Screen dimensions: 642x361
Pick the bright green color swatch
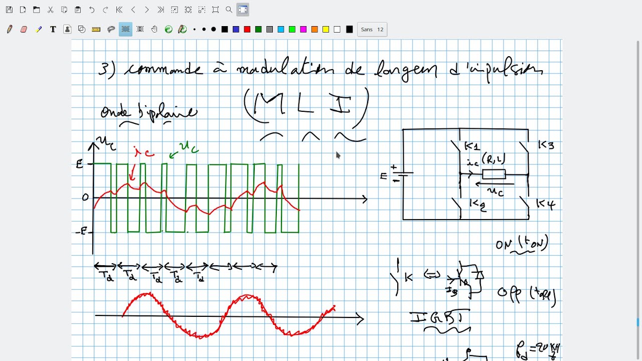click(292, 30)
